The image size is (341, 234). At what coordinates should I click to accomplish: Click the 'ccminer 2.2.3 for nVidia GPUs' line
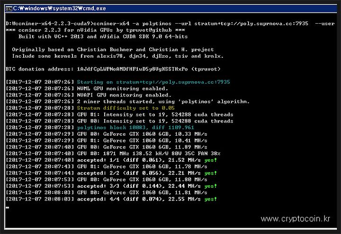[96, 30]
